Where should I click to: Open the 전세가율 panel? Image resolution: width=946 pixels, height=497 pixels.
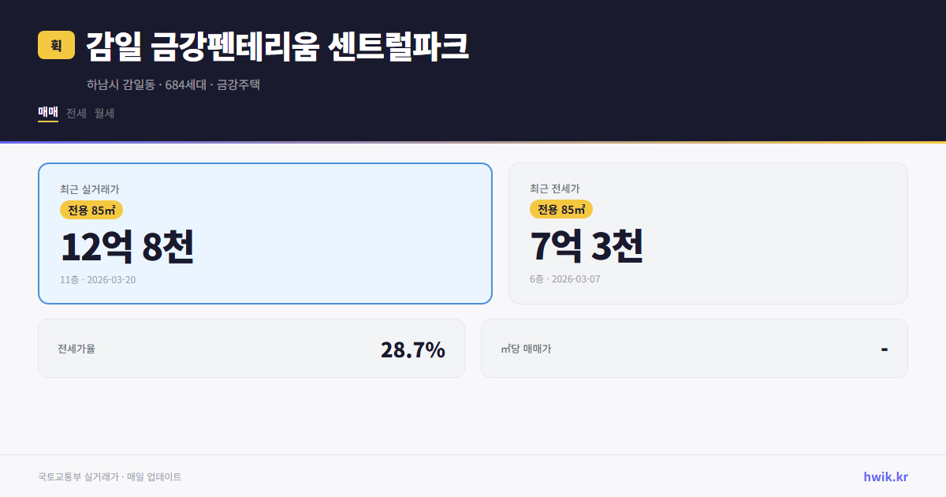pyautogui.click(x=251, y=348)
